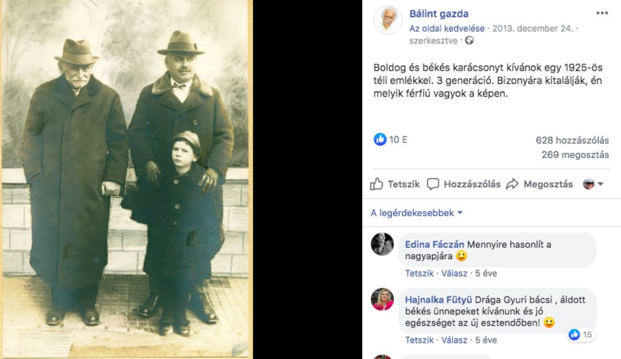Click the vintage three-generation photograph
The height and width of the screenshot is (359, 621).
point(126,179)
